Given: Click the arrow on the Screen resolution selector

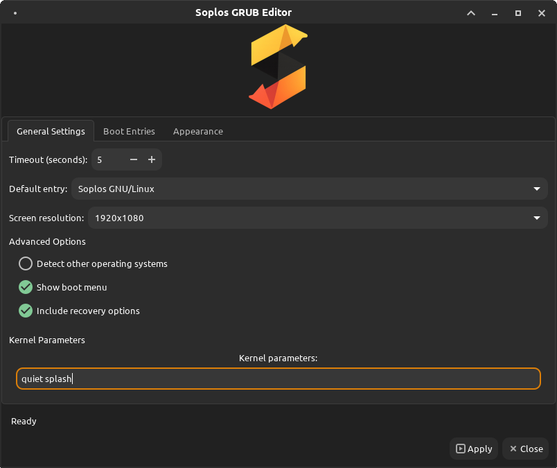Looking at the screenshot, I should pos(536,218).
